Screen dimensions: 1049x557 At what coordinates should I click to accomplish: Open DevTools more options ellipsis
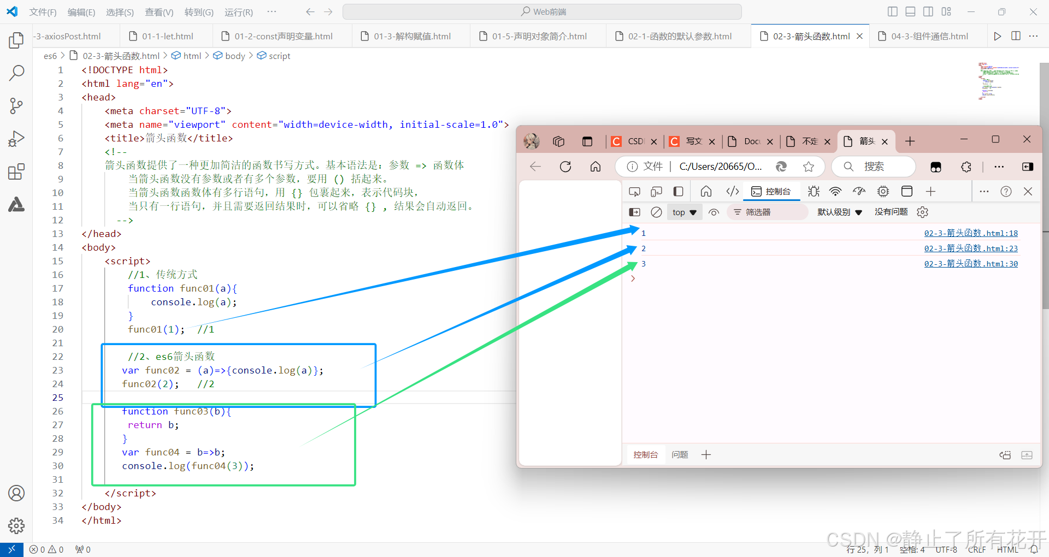[x=984, y=191]
